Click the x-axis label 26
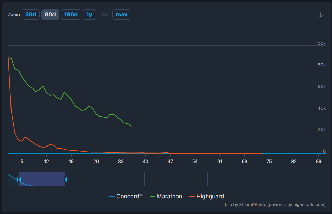The height and width of the screenshot is (214, 332). (x=96, y=162)
